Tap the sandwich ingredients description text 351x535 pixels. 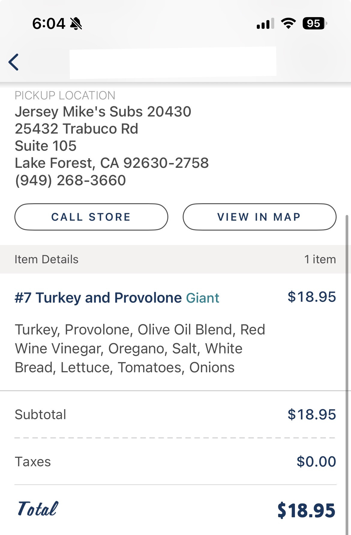pos(140,348)
